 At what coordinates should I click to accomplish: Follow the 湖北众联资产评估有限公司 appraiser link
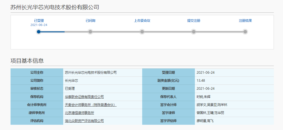[84, 121]
